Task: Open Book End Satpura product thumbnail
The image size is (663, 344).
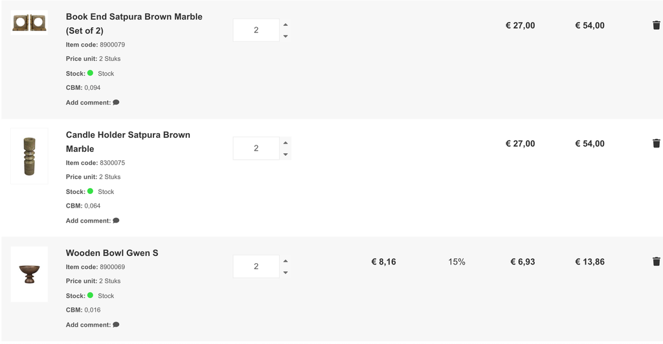Action: click(29, 23)
